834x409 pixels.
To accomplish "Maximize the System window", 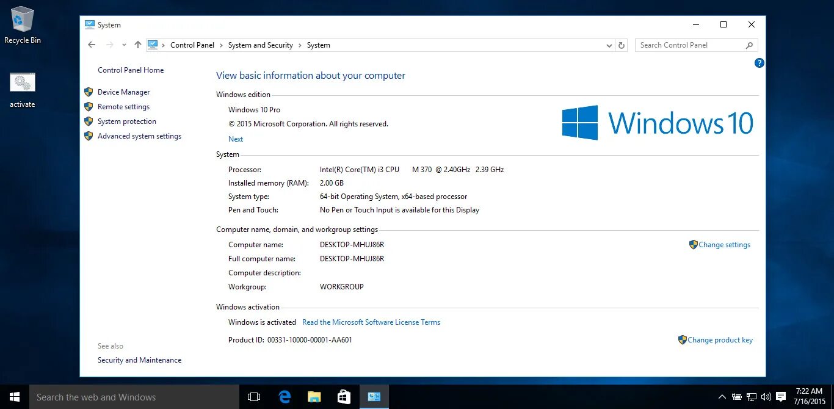I will (x=723, y=25).
